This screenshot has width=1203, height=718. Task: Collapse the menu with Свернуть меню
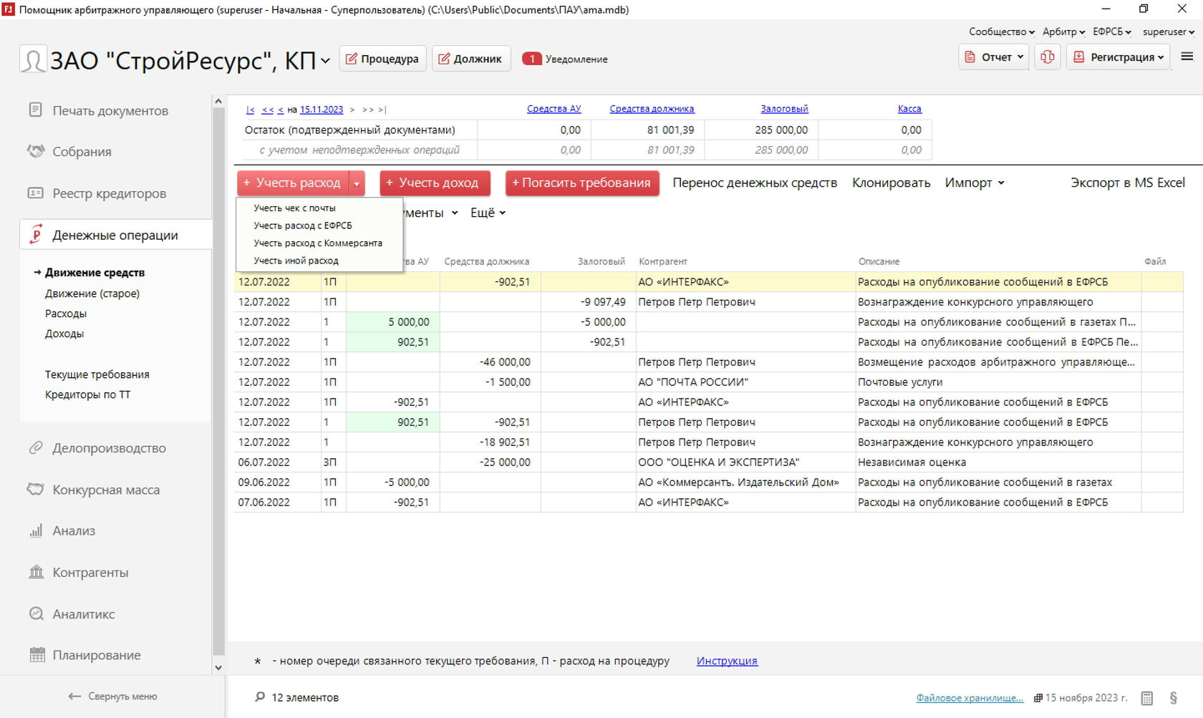click(x=112, y=696)
